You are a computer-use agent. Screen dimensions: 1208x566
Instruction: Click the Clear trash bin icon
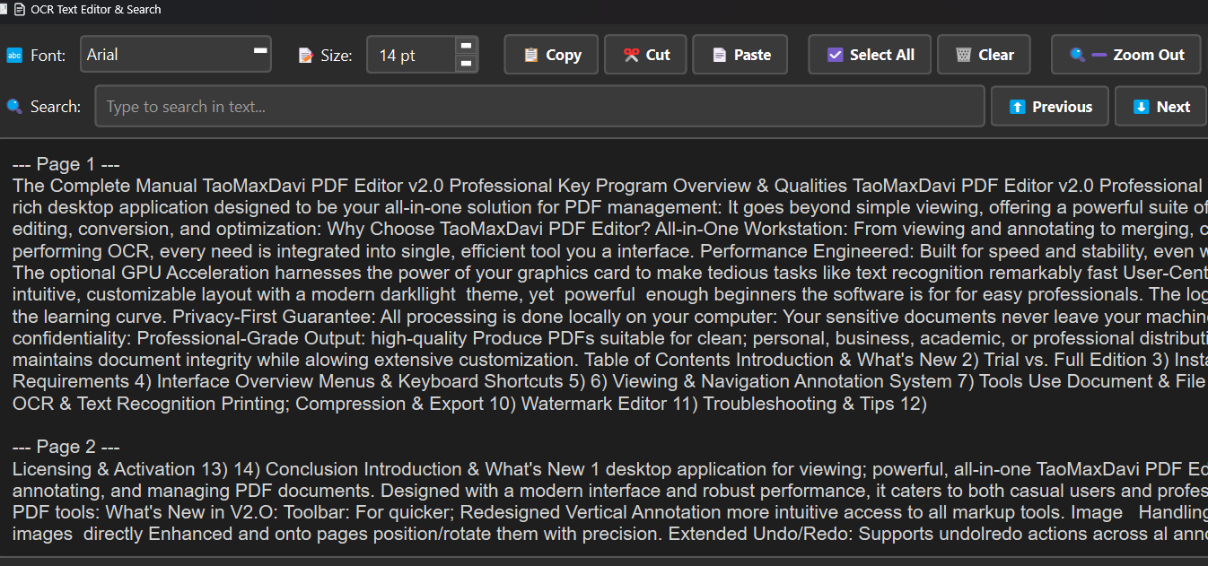pos(963,55)
